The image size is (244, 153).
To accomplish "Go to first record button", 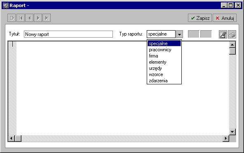I will [x=21, y=18].
